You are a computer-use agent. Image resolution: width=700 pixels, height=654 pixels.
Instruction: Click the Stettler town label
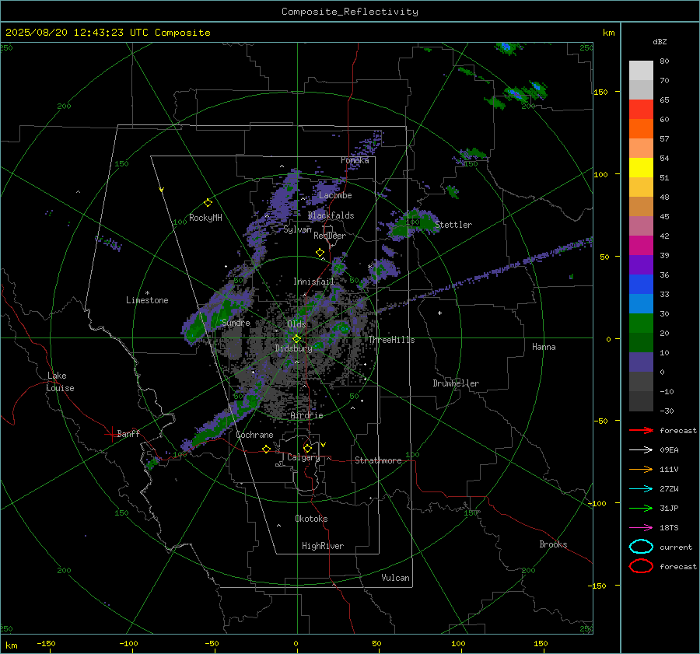pos(453,225)
